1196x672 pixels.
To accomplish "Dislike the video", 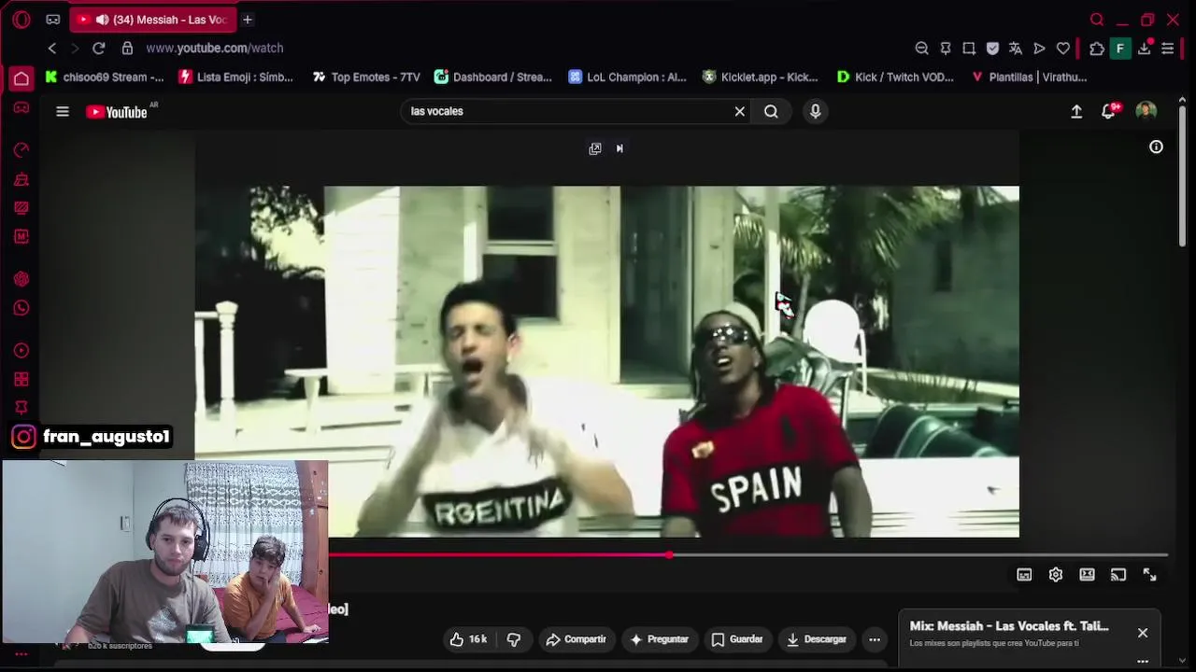I will point(513,639).
